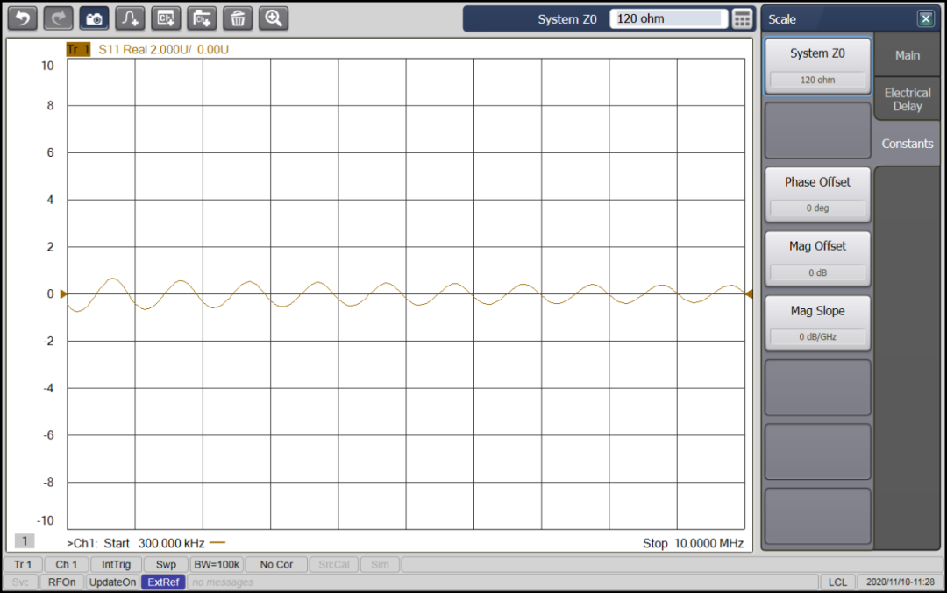947x593 pixels.
Task: Toggle ExtRef reference setting
Action: [x=163, y=582]
